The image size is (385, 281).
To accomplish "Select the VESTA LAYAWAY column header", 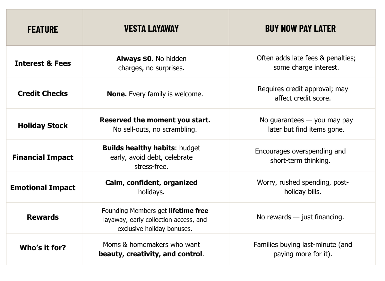I will (151, 29).
